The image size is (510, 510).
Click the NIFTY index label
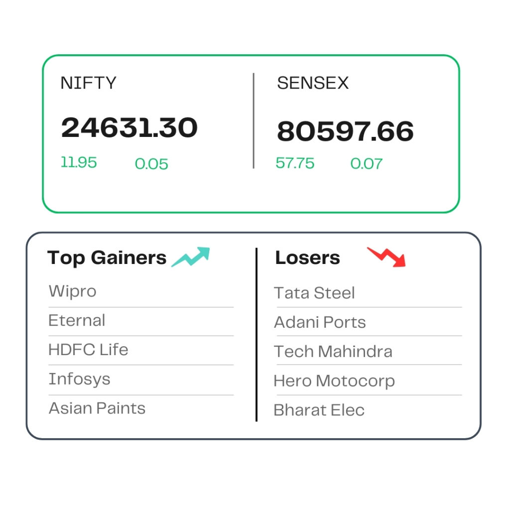point(89,83)
